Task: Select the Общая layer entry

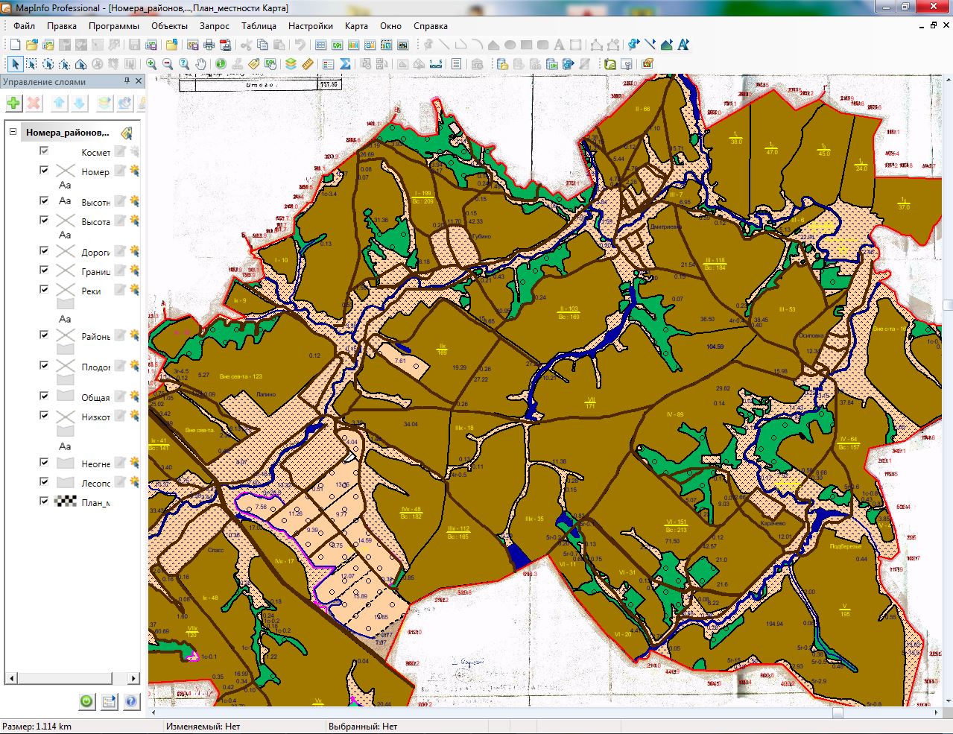Action: (x=95, y=397)
